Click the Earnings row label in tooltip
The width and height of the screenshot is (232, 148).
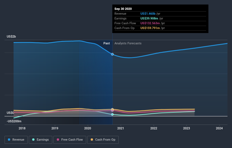pos(120,18)
